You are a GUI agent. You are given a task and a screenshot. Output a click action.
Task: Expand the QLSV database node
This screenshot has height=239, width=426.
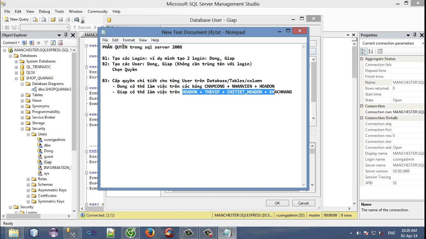16,72
